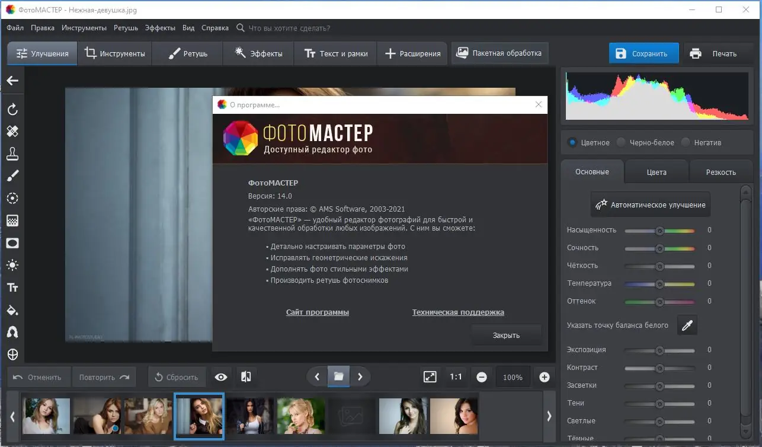
Task: Open the Text tool in left sidebar
Action: 12,287
